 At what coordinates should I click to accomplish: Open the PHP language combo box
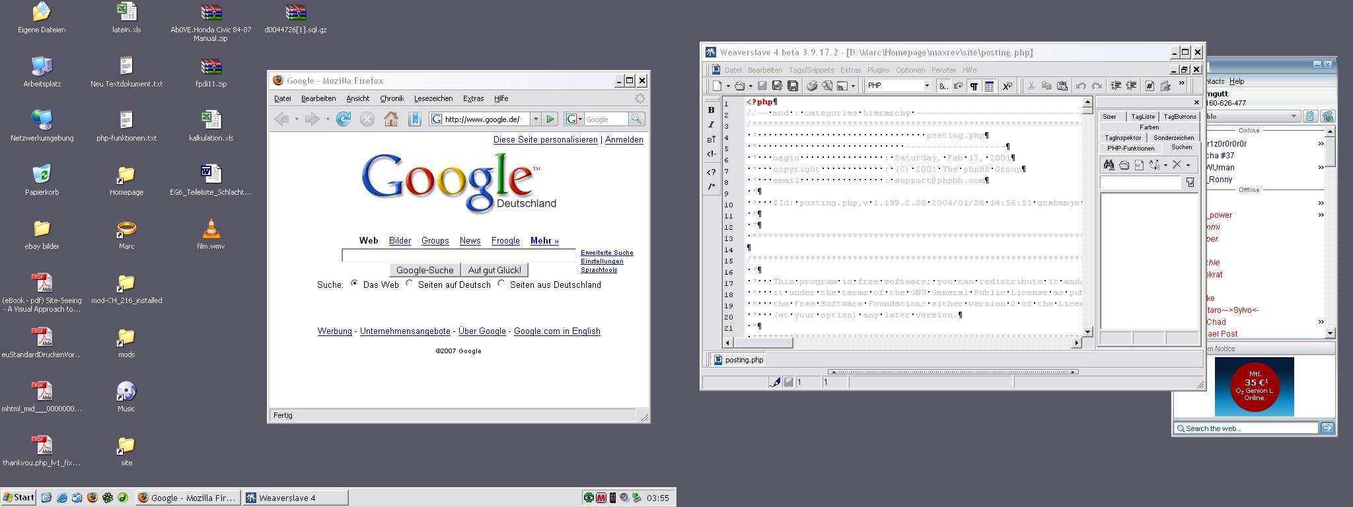coord(898,85)
